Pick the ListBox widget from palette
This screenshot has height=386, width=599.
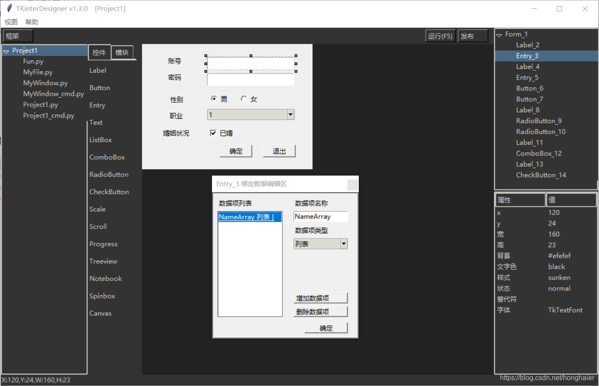coord(100,140)
